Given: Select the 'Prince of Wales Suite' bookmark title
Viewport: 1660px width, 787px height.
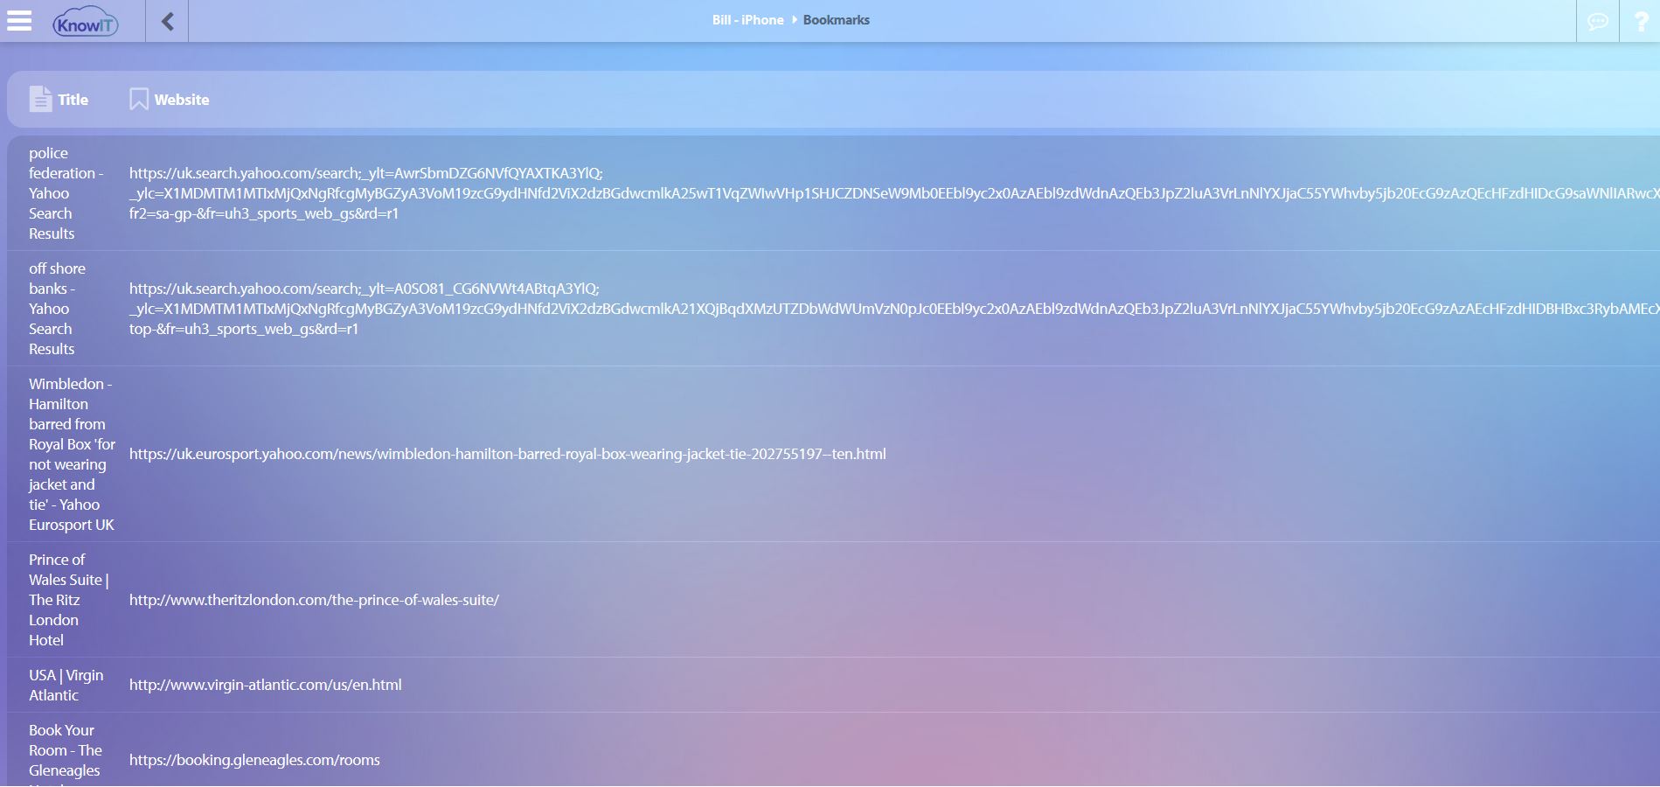Looking at the screenshot, I should point(69,600).
